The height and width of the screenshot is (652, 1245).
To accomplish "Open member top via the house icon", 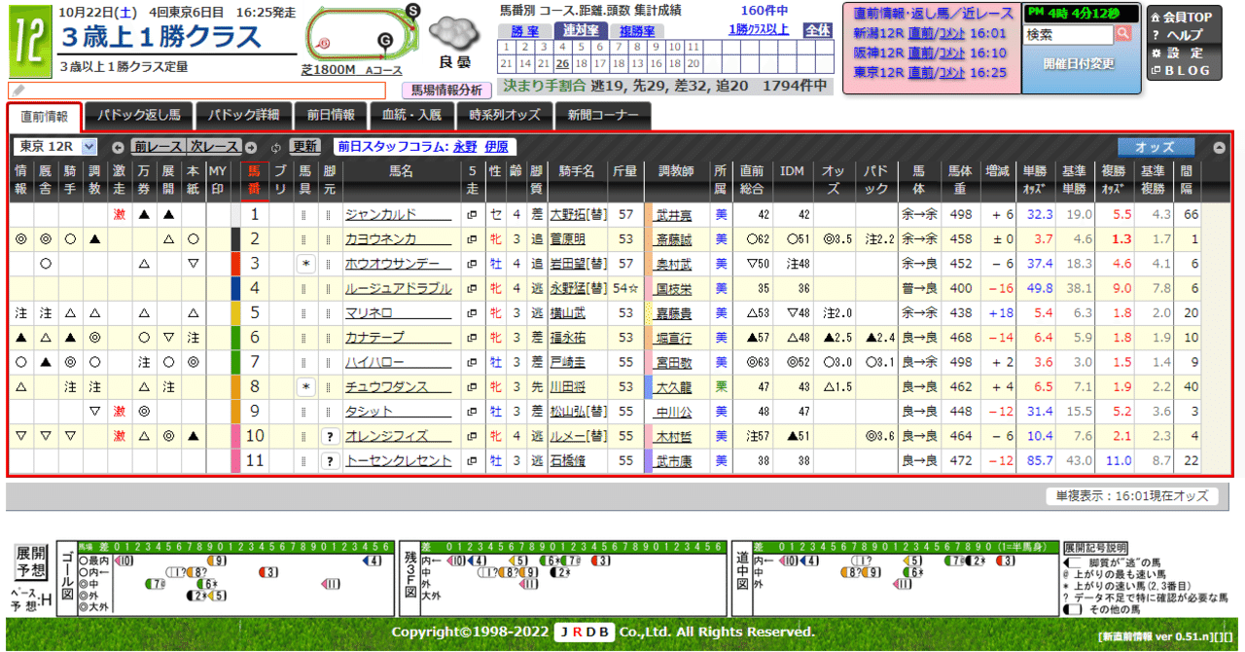I will (1156, 18).
